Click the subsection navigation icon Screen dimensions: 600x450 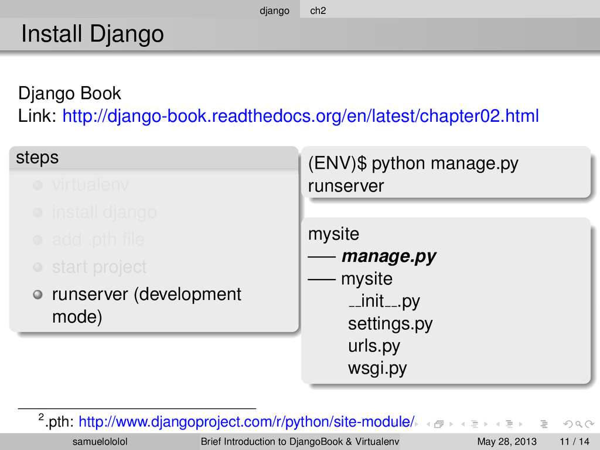[x=475, y=424]
